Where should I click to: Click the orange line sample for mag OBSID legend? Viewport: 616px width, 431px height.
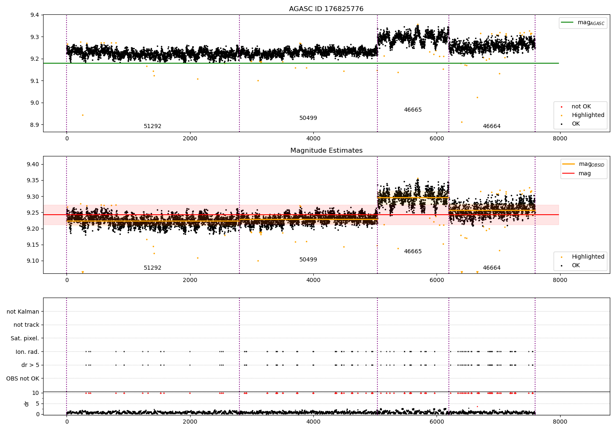click(569, 164)
